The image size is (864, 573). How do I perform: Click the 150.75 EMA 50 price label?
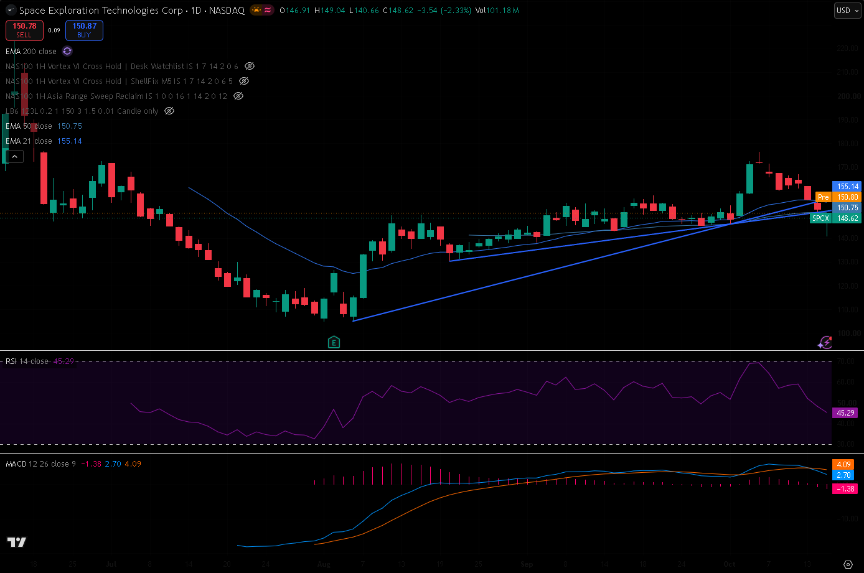pyautogui.click(x=847, y=208)
